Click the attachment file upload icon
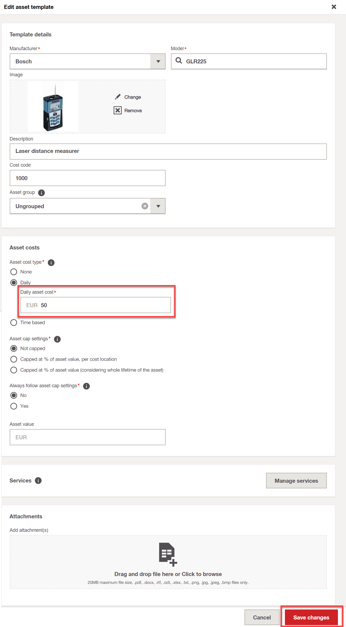346x627 pixels. (x=168, y=554)
